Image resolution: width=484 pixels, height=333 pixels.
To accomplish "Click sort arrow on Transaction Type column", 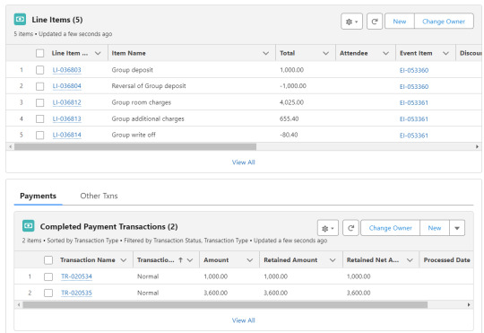I will tap(180, 260).
